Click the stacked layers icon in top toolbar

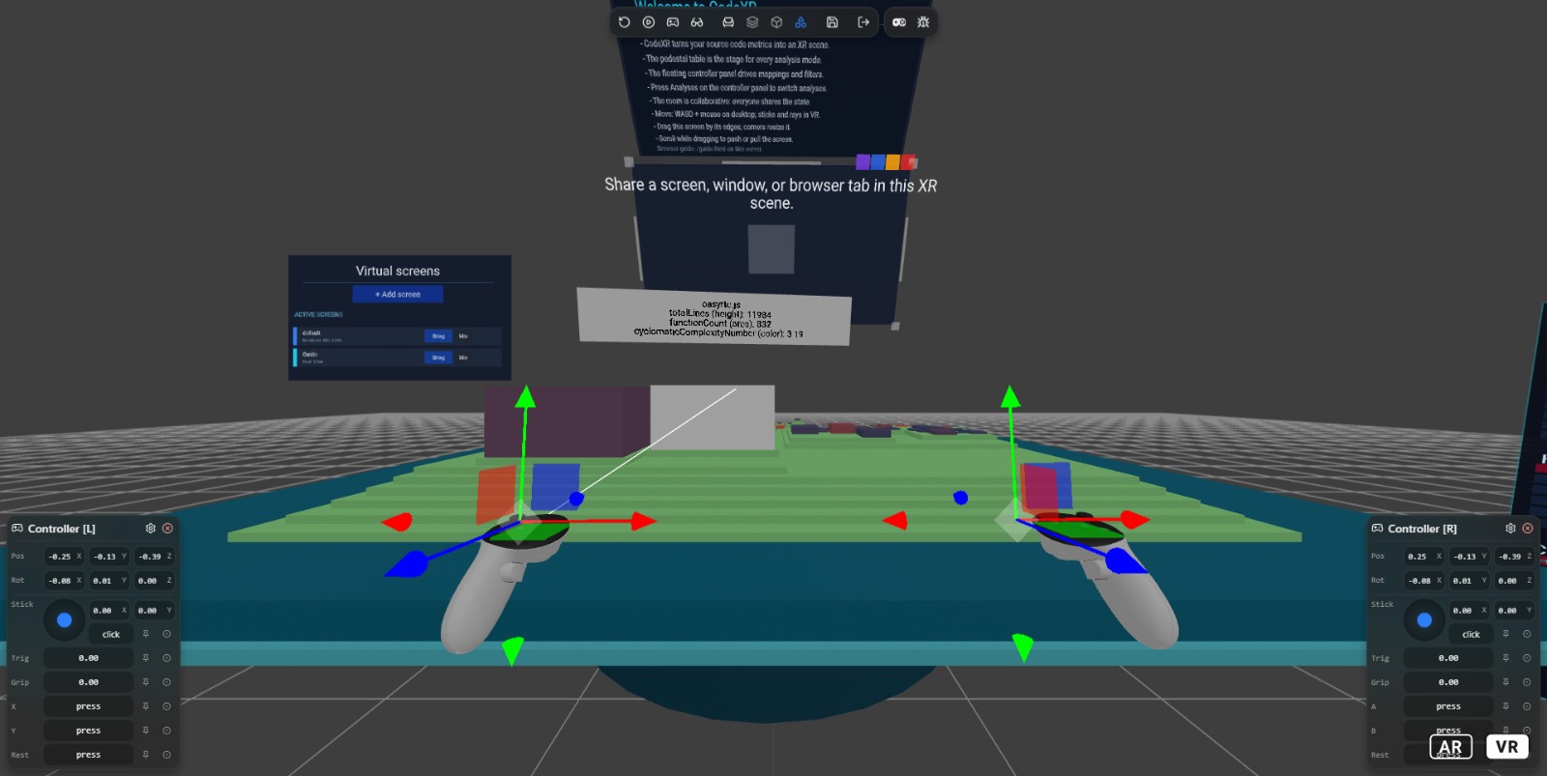[x=752, y=22]
